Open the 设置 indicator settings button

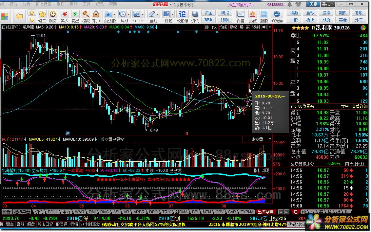[7, 212]
